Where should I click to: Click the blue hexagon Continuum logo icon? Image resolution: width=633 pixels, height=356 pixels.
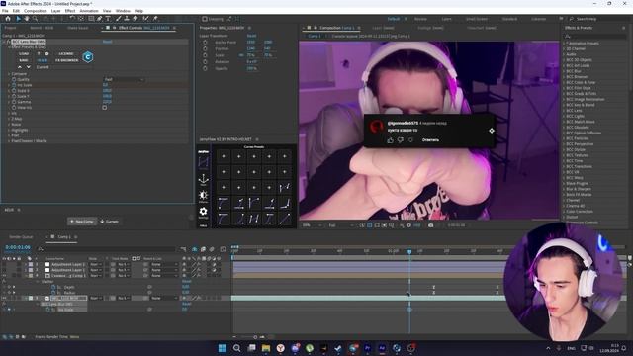[x=88, y=57]
